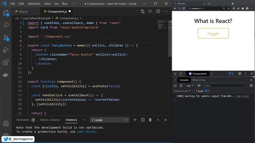Click the editor minimap preview

pyautogui.click(x=162, y=25)
